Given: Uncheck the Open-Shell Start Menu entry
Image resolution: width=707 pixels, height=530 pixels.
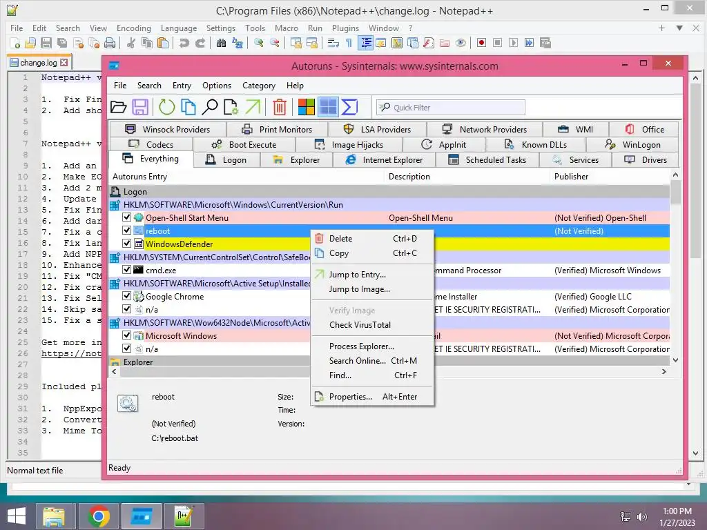Looking at the screenshot, I should 127,217.
